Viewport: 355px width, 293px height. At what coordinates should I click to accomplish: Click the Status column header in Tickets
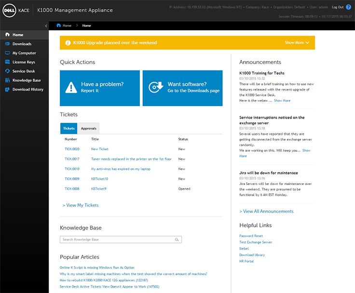coord(183,139)
